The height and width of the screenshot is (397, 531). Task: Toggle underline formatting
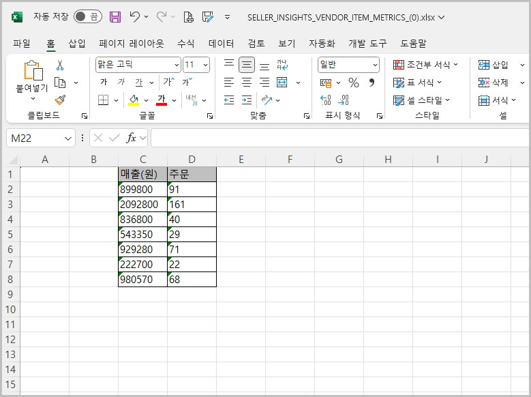pyautogui.click(x=139, y=82)
